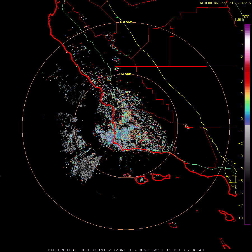Click the 0.5 DEG elevation text
The width and height of the screenshot is (252, 252).
(x=137, y=250)
